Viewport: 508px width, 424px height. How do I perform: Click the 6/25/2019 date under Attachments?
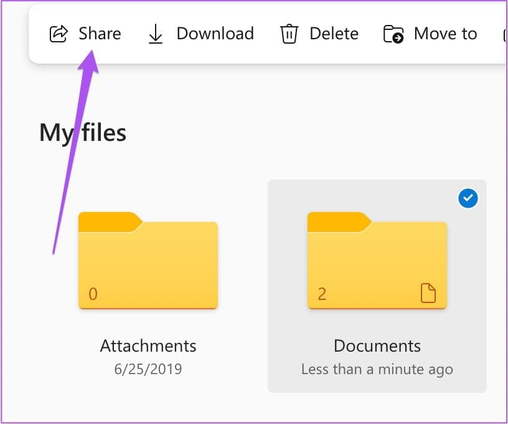(148, 369)
